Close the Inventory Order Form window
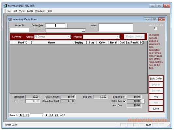Screen dimensions: 174x130 [162, 19]
